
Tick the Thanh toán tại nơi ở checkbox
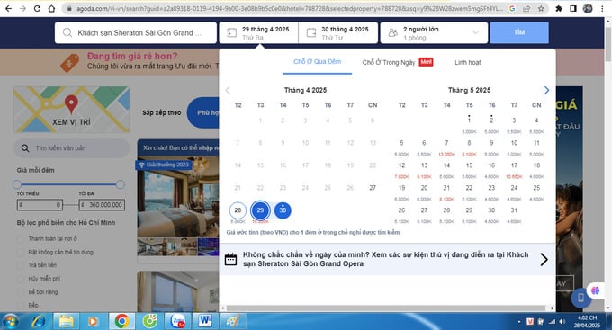coord(21,238)
